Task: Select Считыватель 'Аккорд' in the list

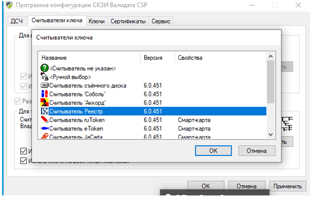Action: (x=153, y=103)
